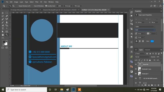Open the layer filter Kind dropdown

[x=140, y=54]
